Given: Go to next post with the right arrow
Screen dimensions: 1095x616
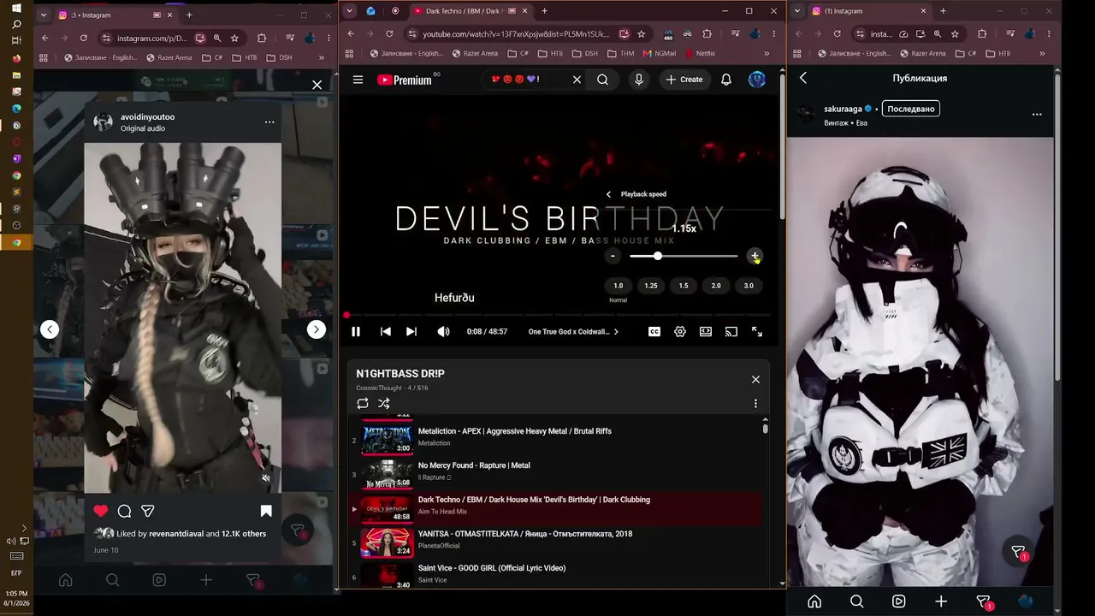Looking at the screenshot, I should [317, 329].
